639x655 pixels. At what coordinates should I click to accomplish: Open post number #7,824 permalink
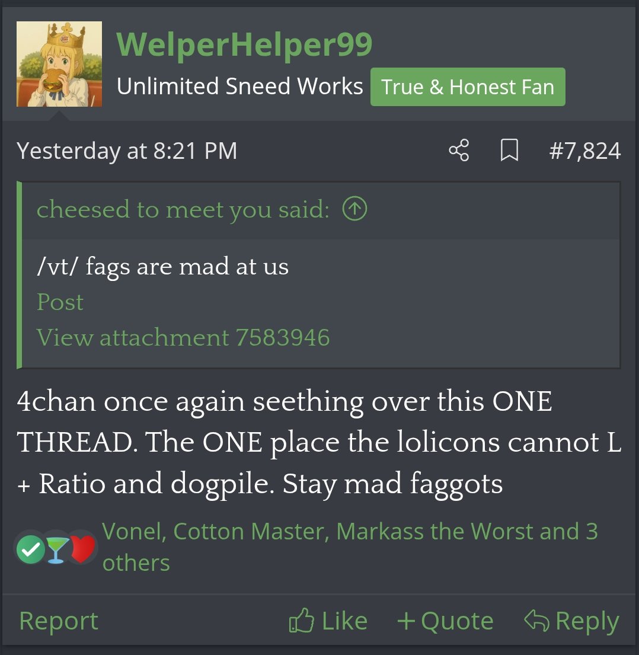click(x=585, y=151)
